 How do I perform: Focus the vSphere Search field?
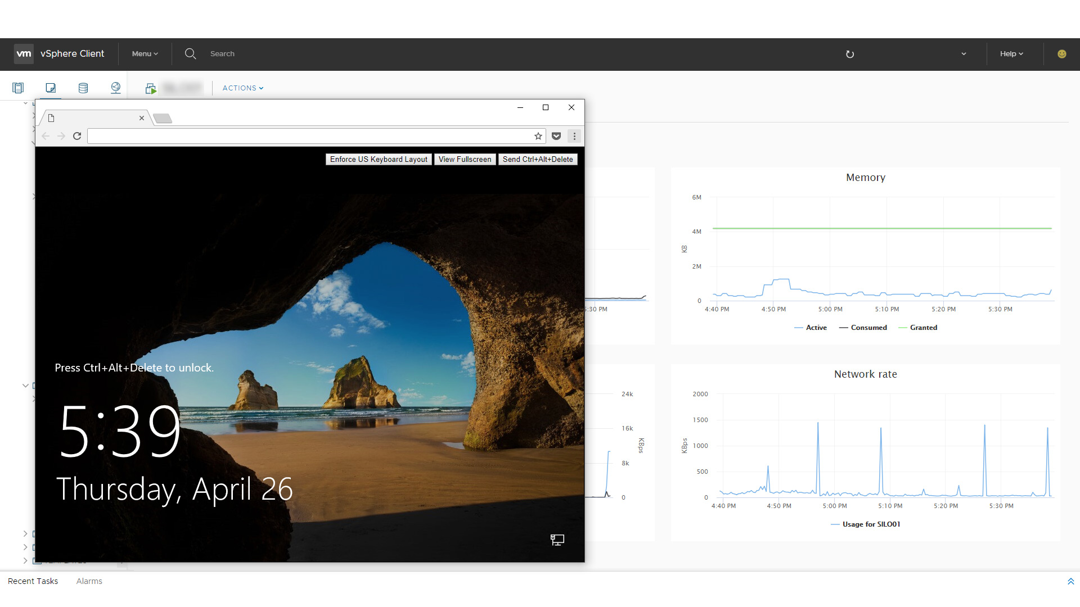tap(222, 54)
